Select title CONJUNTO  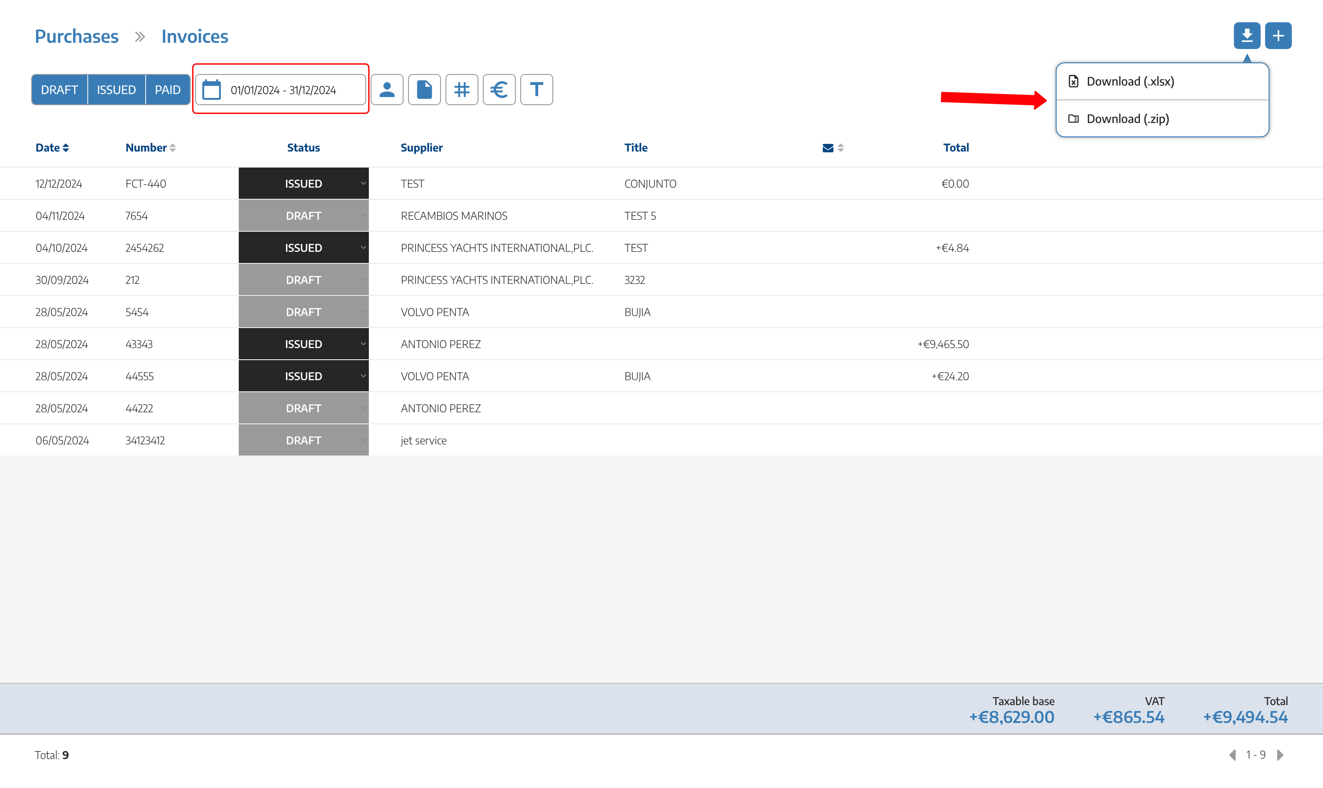point(650,184)
